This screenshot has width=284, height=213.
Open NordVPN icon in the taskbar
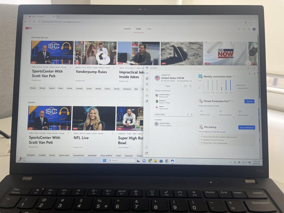tap(172, 161)
